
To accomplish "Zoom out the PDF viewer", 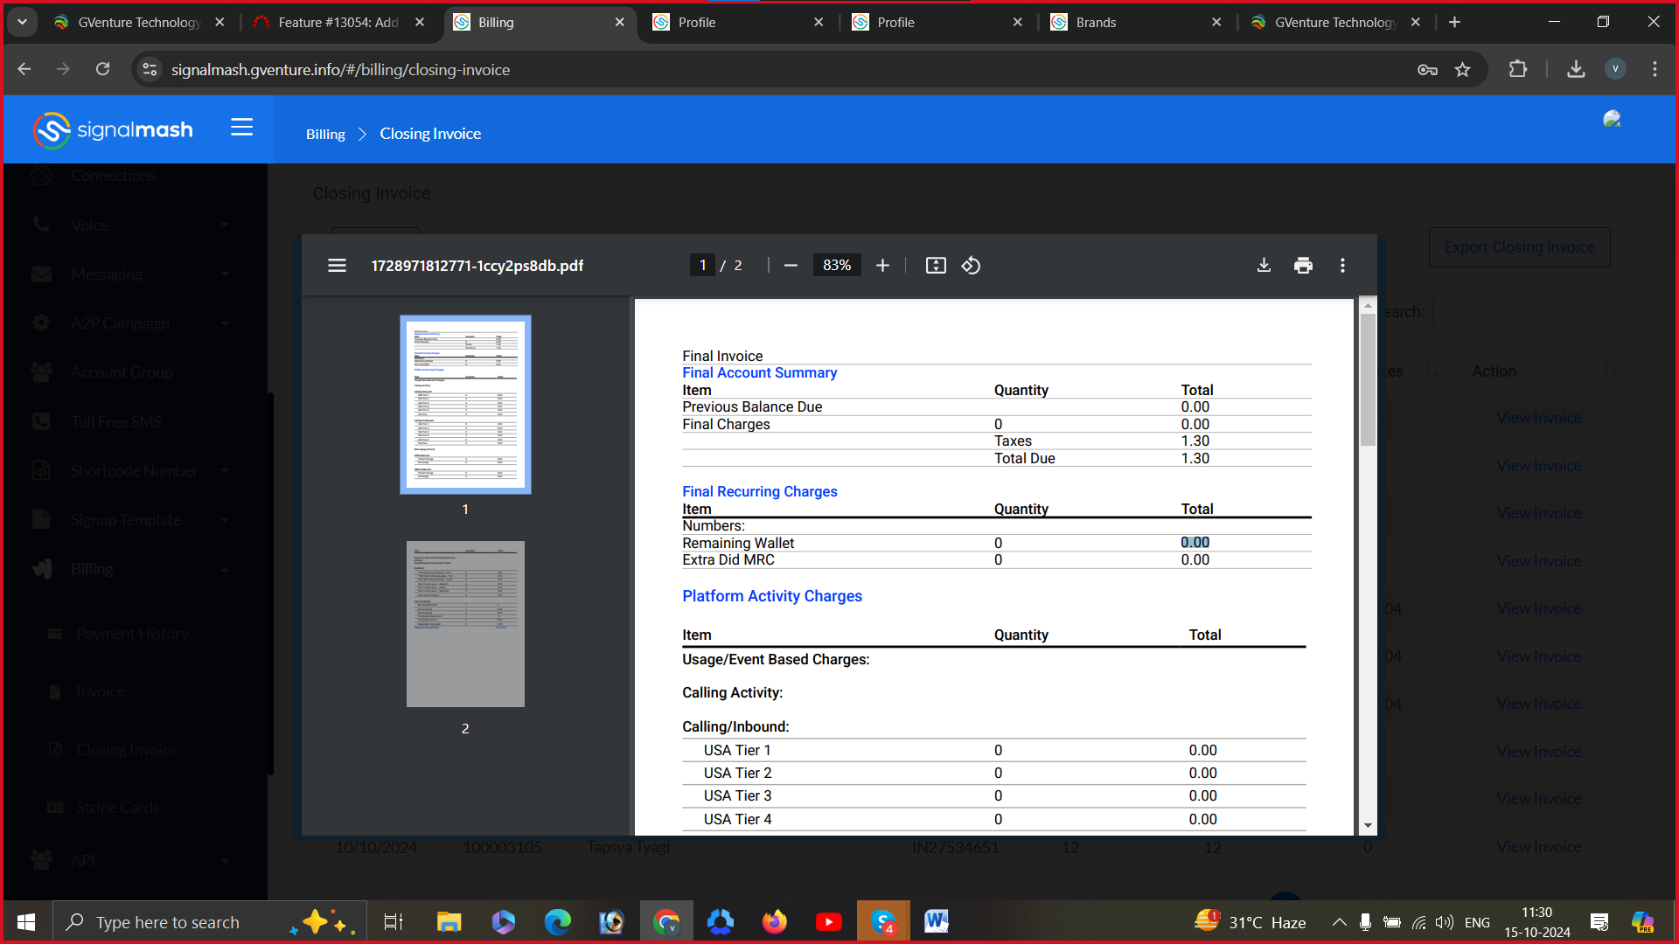I will tap(791, 265).
